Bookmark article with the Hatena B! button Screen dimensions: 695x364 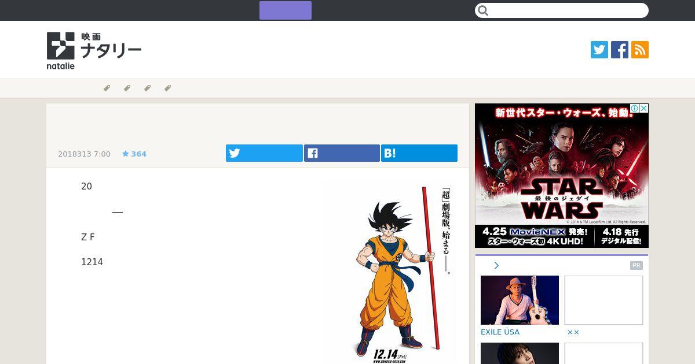tap(419, 153)
